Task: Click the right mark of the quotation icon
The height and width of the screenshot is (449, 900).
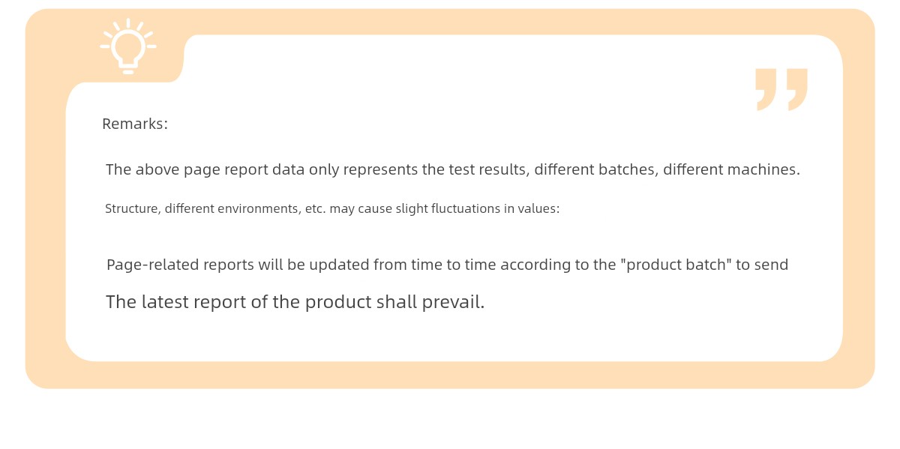Action: coord(796,89)
